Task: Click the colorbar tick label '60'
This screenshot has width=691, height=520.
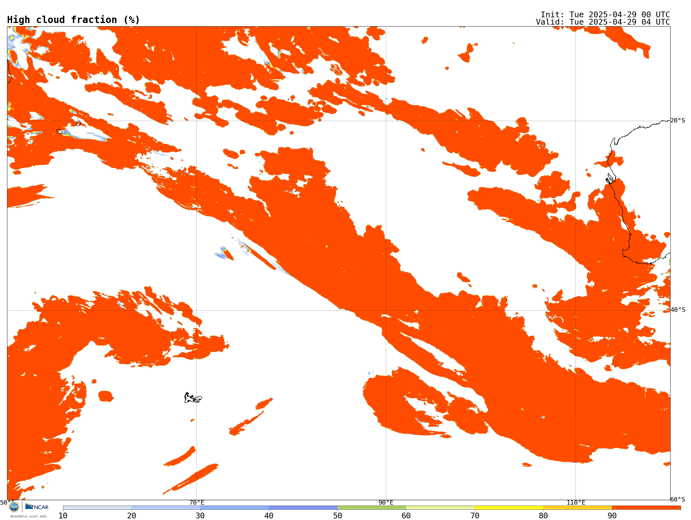Action: point(406,516)
